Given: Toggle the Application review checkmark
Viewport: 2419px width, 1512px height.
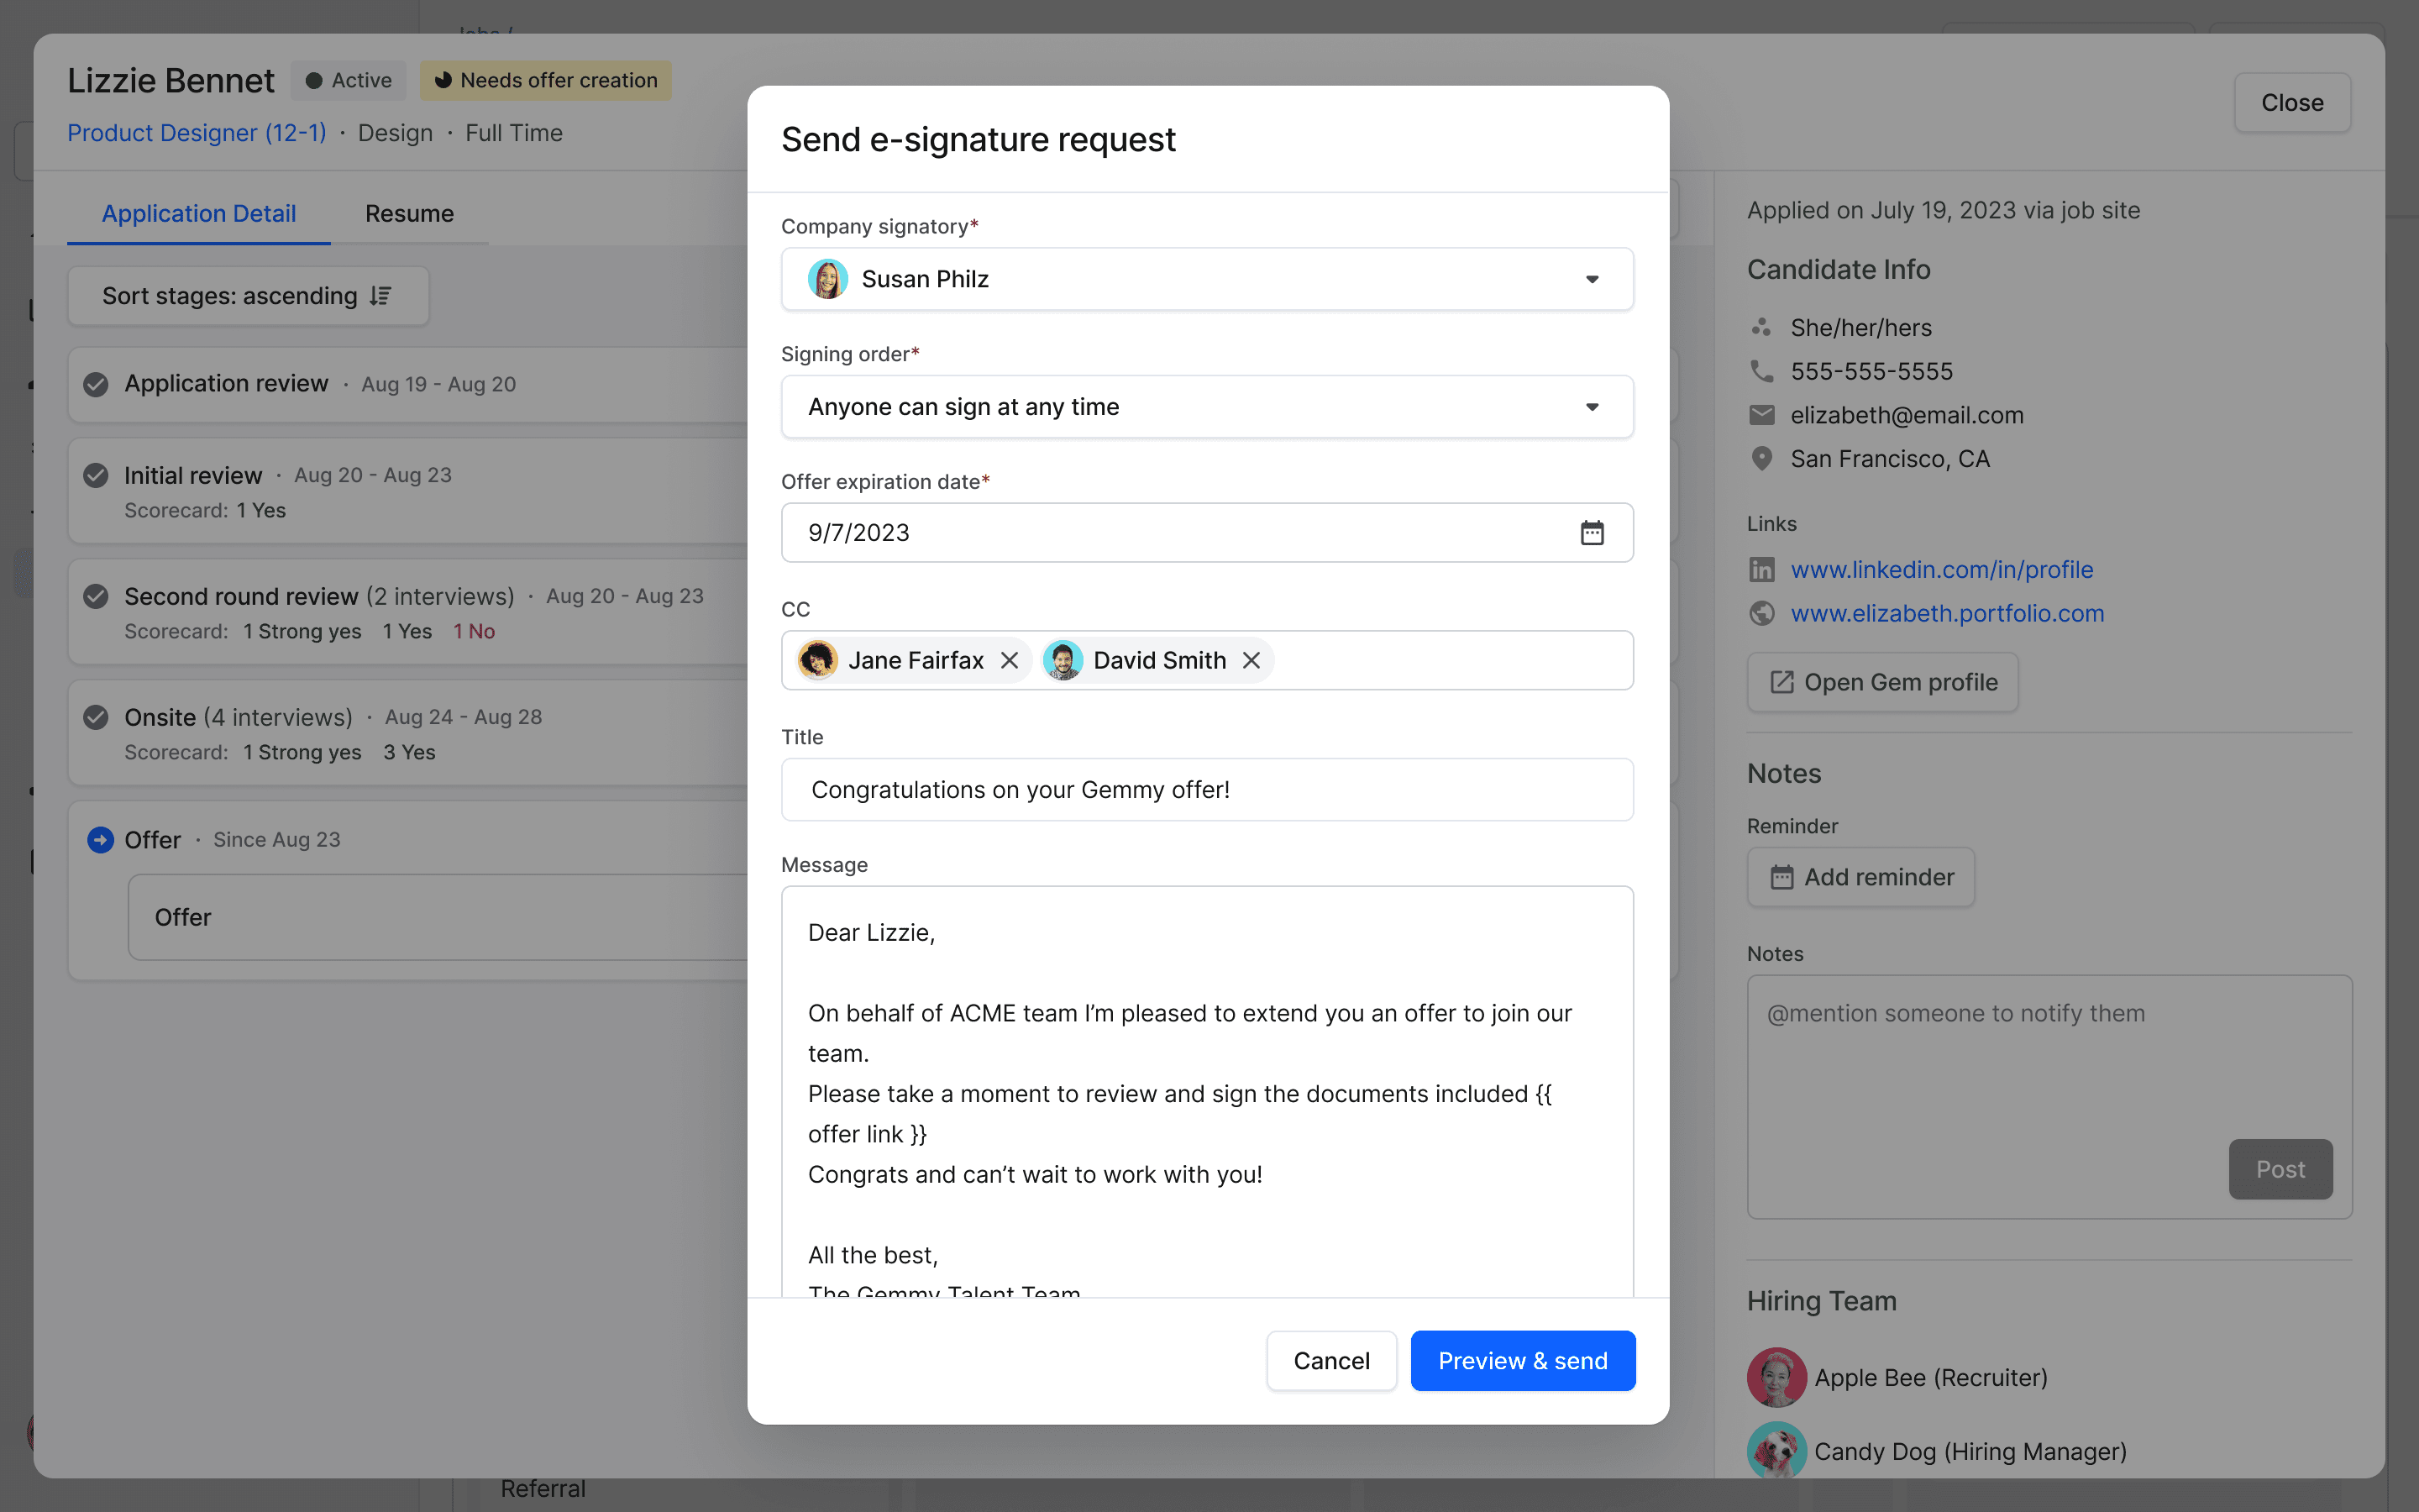Looking at the screenshot, I should 96,384.
